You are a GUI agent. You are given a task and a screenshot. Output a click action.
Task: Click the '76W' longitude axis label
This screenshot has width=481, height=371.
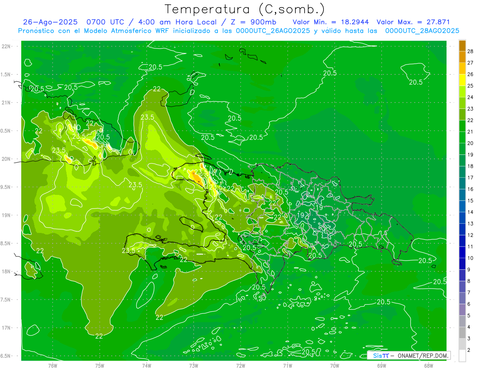[53, 365]
